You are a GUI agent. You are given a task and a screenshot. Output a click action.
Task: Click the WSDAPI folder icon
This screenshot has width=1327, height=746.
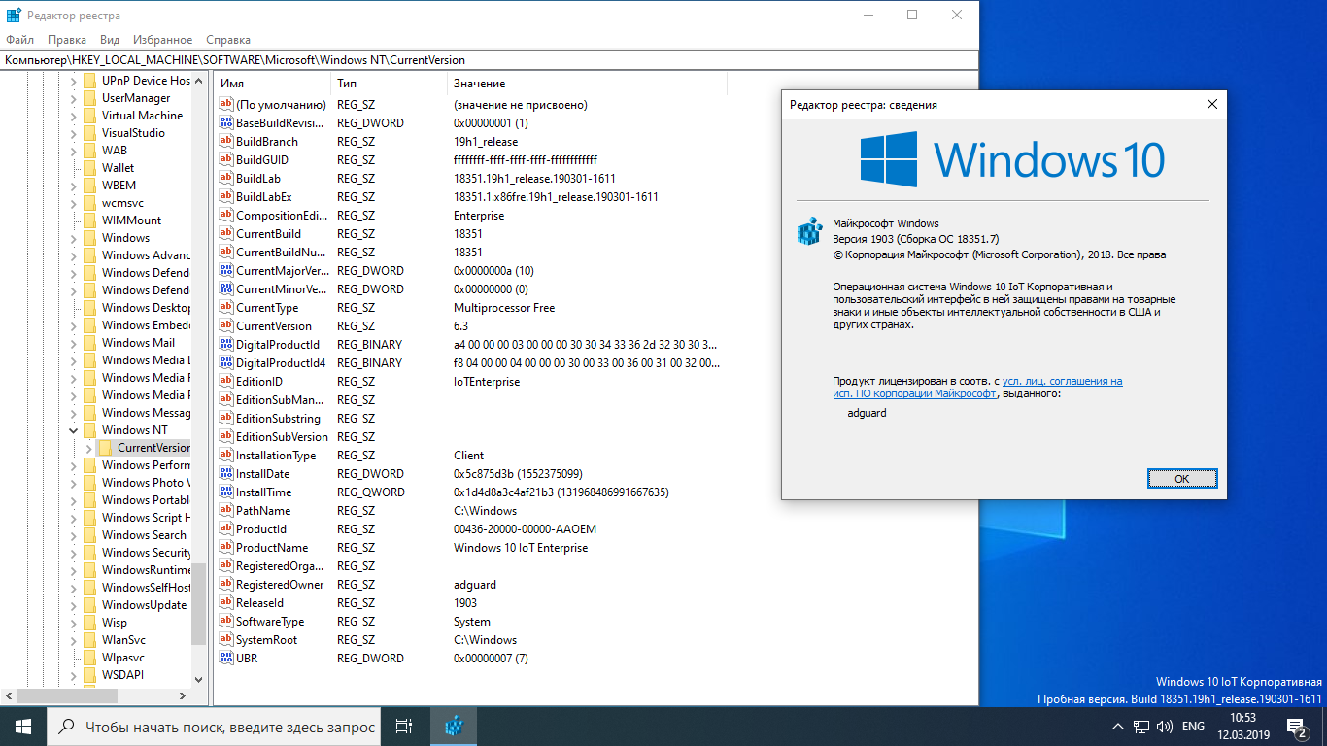click(90, 675)
